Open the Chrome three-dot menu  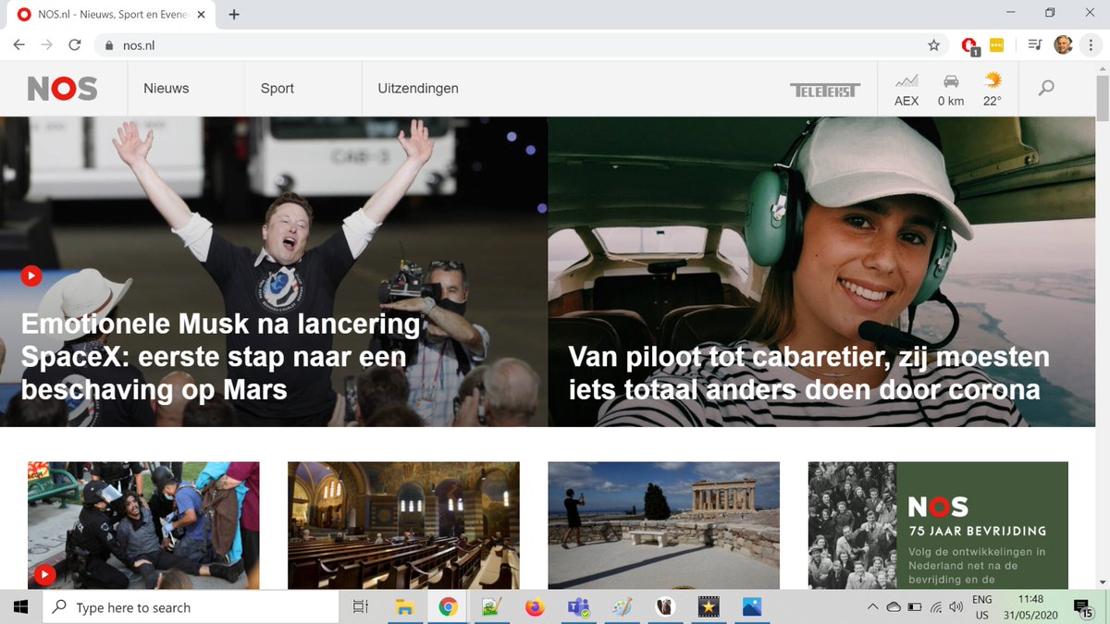pyautogui.click(x=1091, y=44)
